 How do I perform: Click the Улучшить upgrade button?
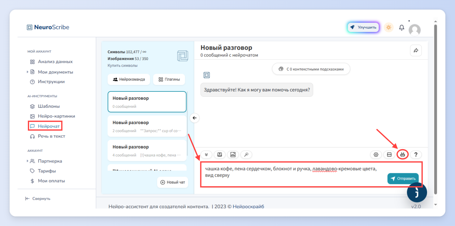pyautogui.click(x=363, y=27)
